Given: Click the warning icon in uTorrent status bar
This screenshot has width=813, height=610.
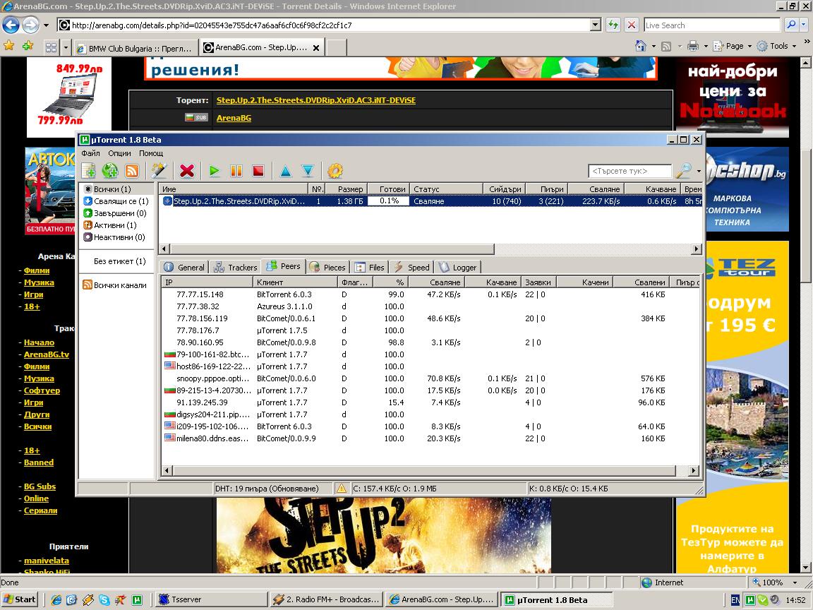Looking at the screenshot, I should tap(341, 488).
